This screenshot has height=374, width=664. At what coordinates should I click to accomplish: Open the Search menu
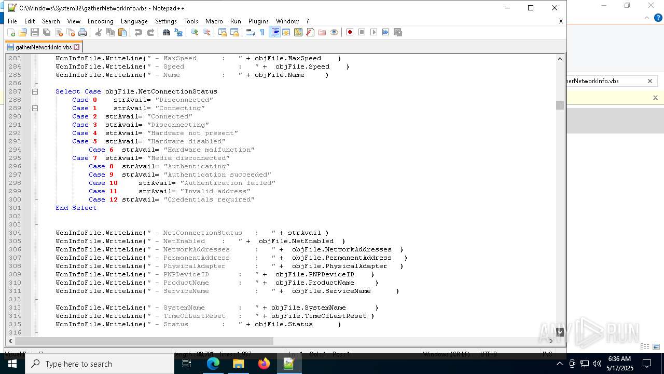51,21
